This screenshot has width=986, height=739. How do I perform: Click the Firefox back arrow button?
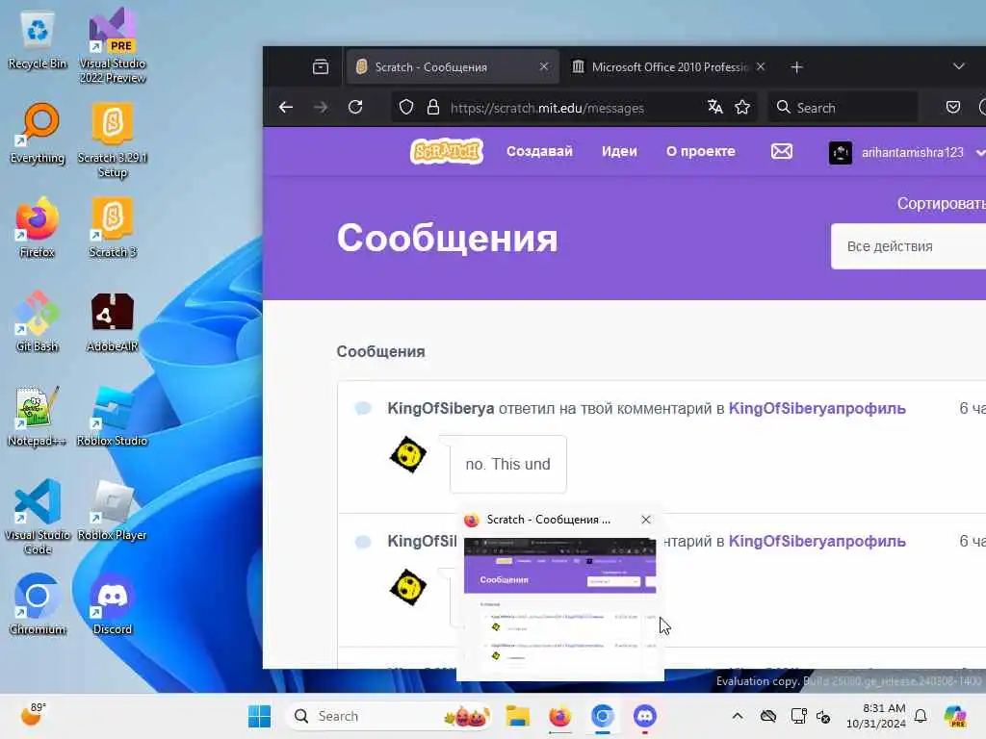coord(286,108)
